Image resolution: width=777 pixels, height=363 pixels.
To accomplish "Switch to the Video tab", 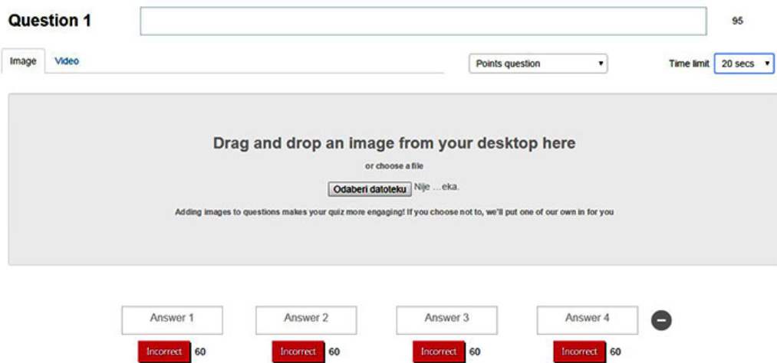I will pyautogui.click(x=67, y=61).
